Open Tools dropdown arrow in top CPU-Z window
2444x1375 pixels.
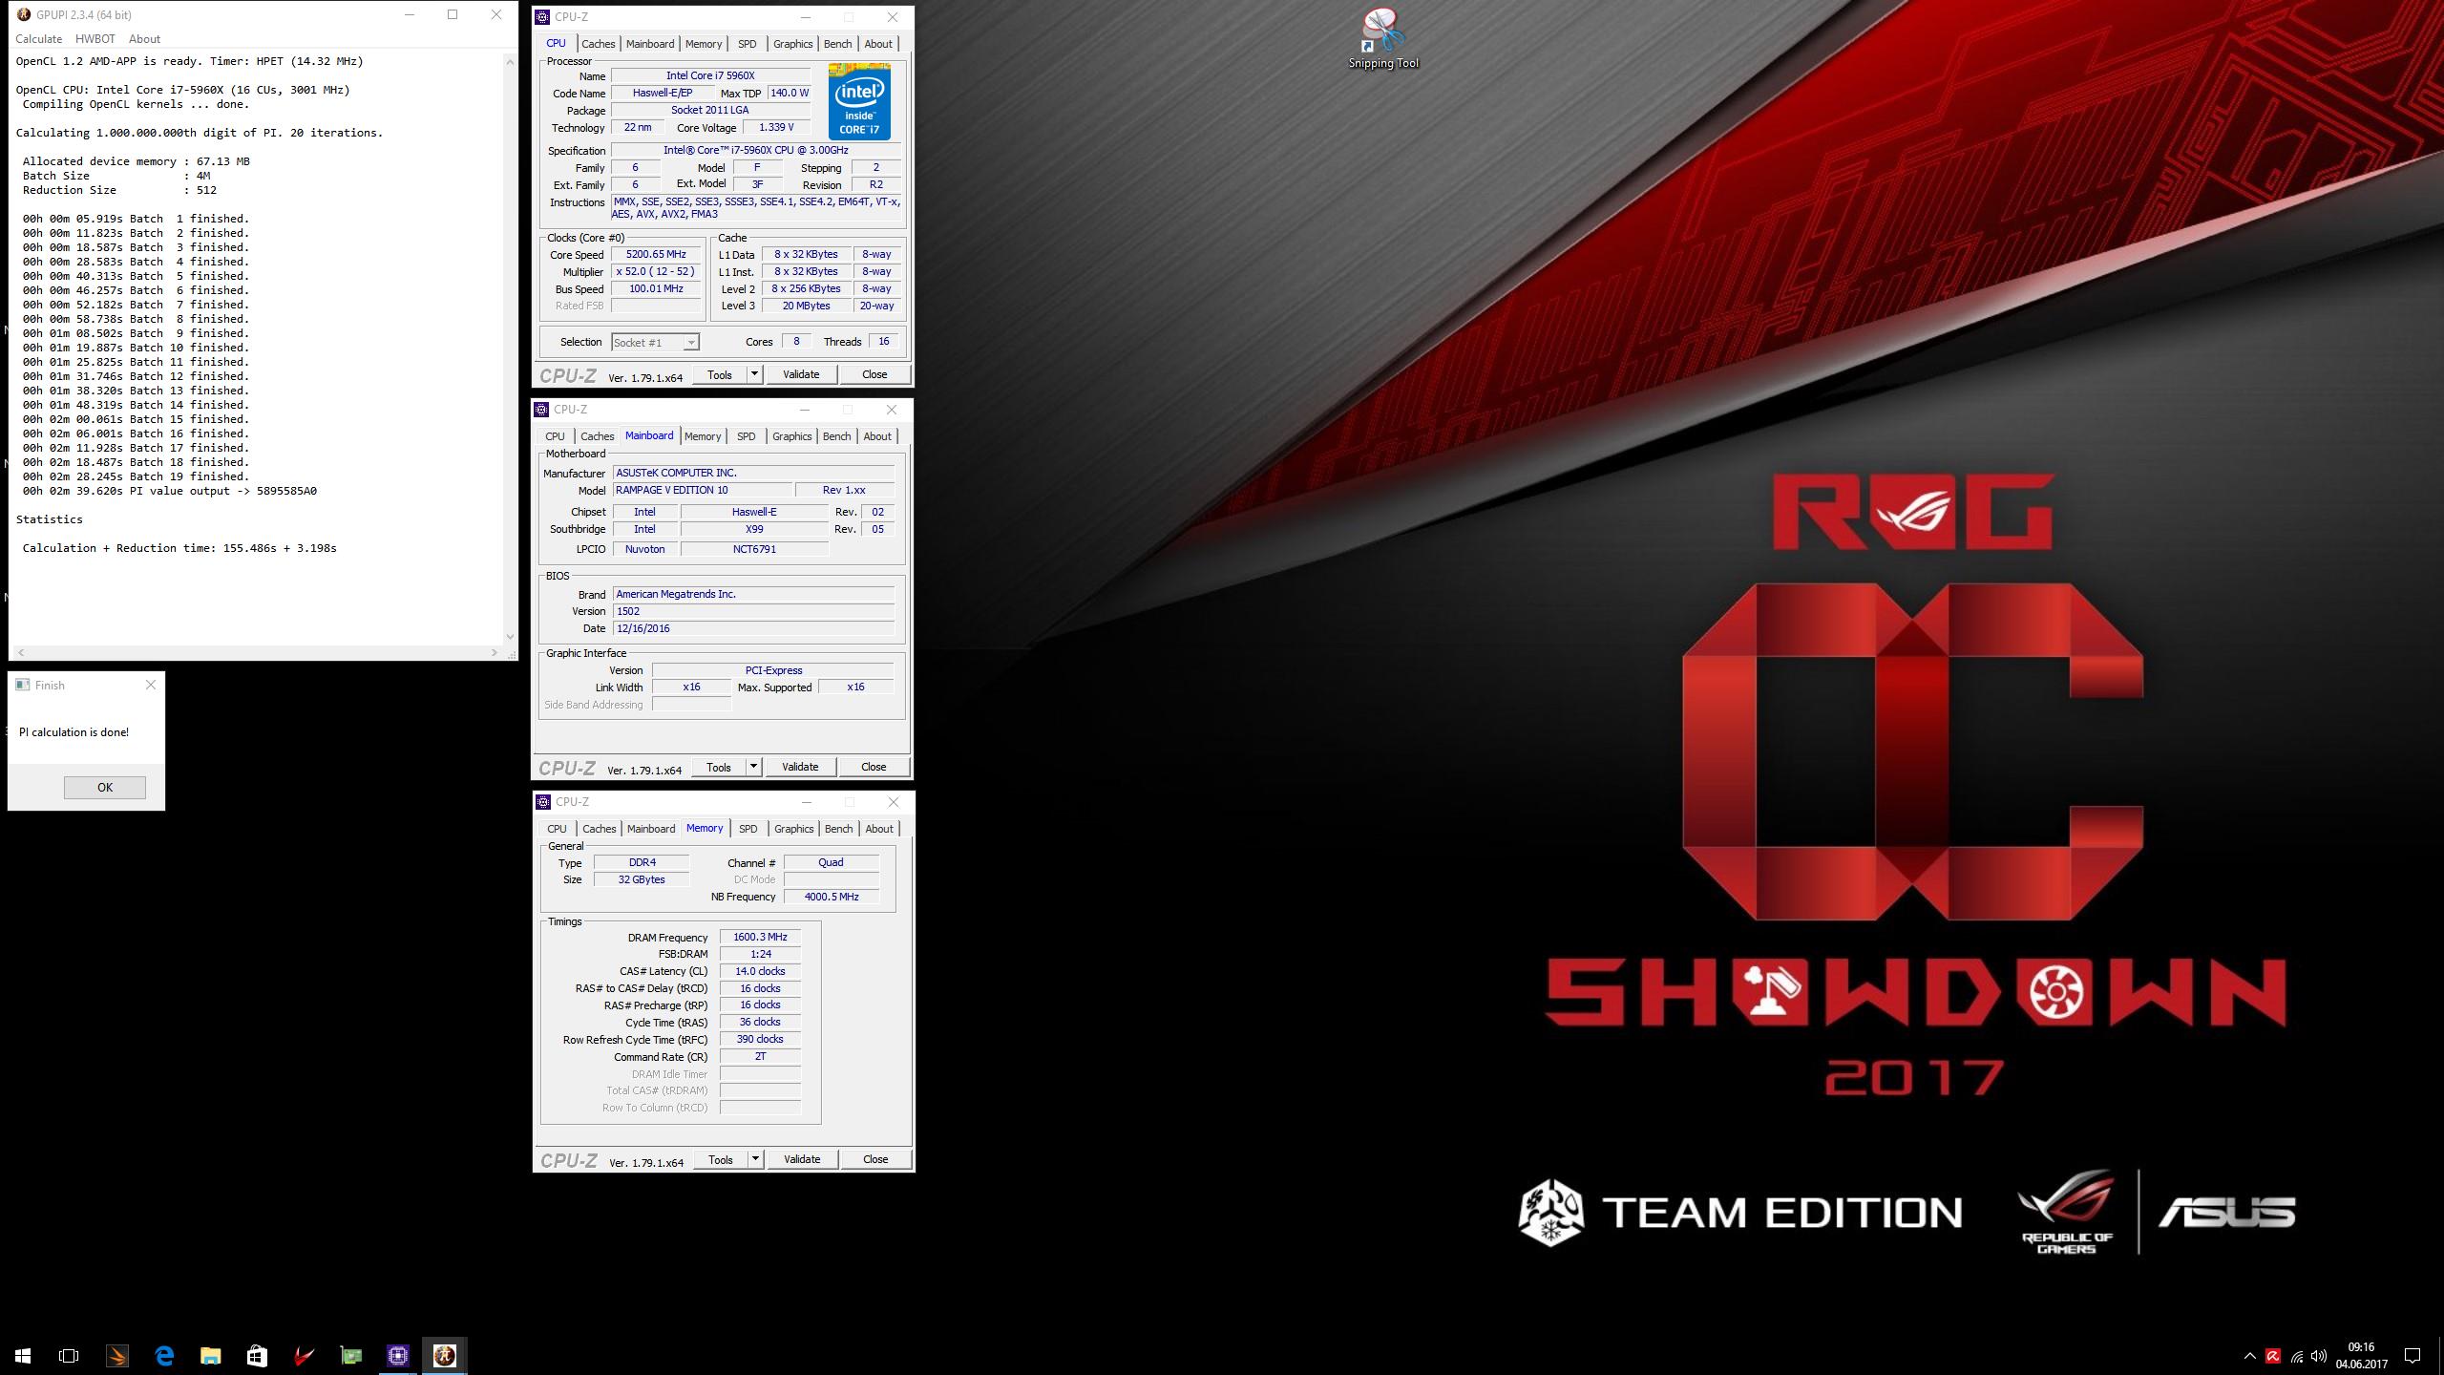tap(754, 374)
